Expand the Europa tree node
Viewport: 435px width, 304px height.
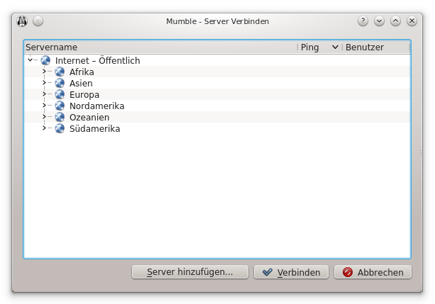coord(44,94)
